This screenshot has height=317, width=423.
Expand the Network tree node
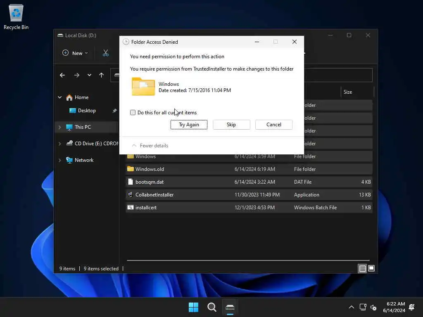point(59,160)
